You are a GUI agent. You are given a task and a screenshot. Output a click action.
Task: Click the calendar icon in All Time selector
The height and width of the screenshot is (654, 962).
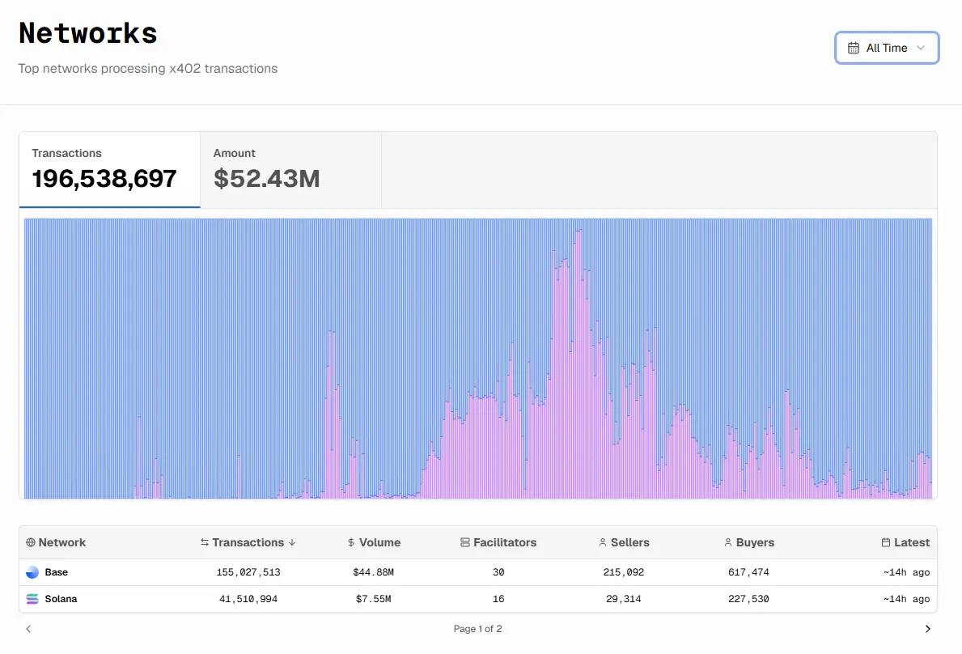[854, 48]
